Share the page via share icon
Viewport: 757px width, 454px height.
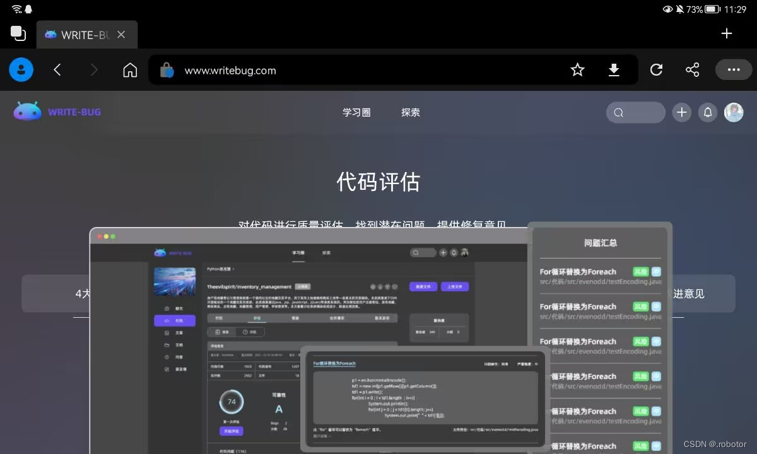[693, 70]
